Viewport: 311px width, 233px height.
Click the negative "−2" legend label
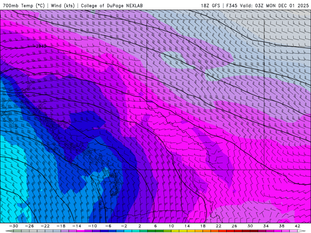[x=124, y=226]
